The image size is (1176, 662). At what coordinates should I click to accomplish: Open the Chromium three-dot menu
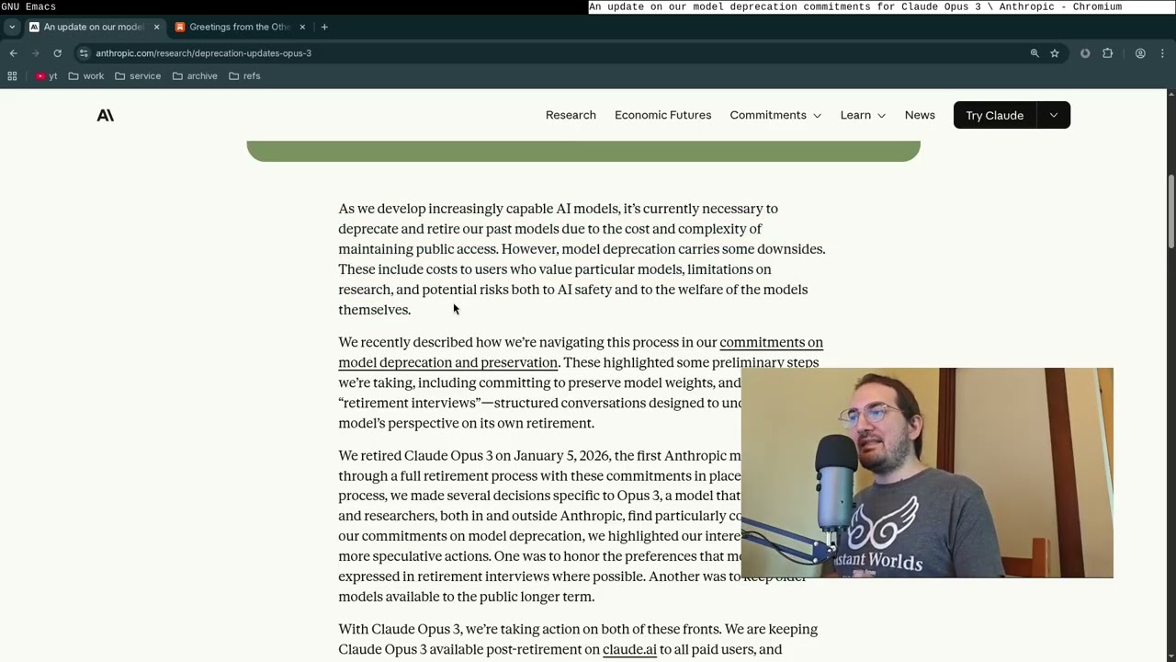point(1162,53)
